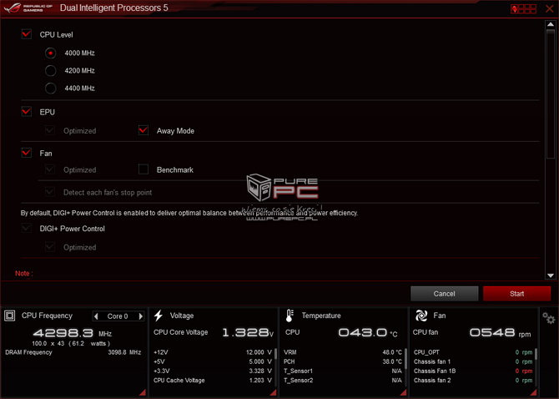Click the Republic of Gamers logo
The height and width of the screenshot is (399, 559).
pyautogui.click(x=28, y=8)
